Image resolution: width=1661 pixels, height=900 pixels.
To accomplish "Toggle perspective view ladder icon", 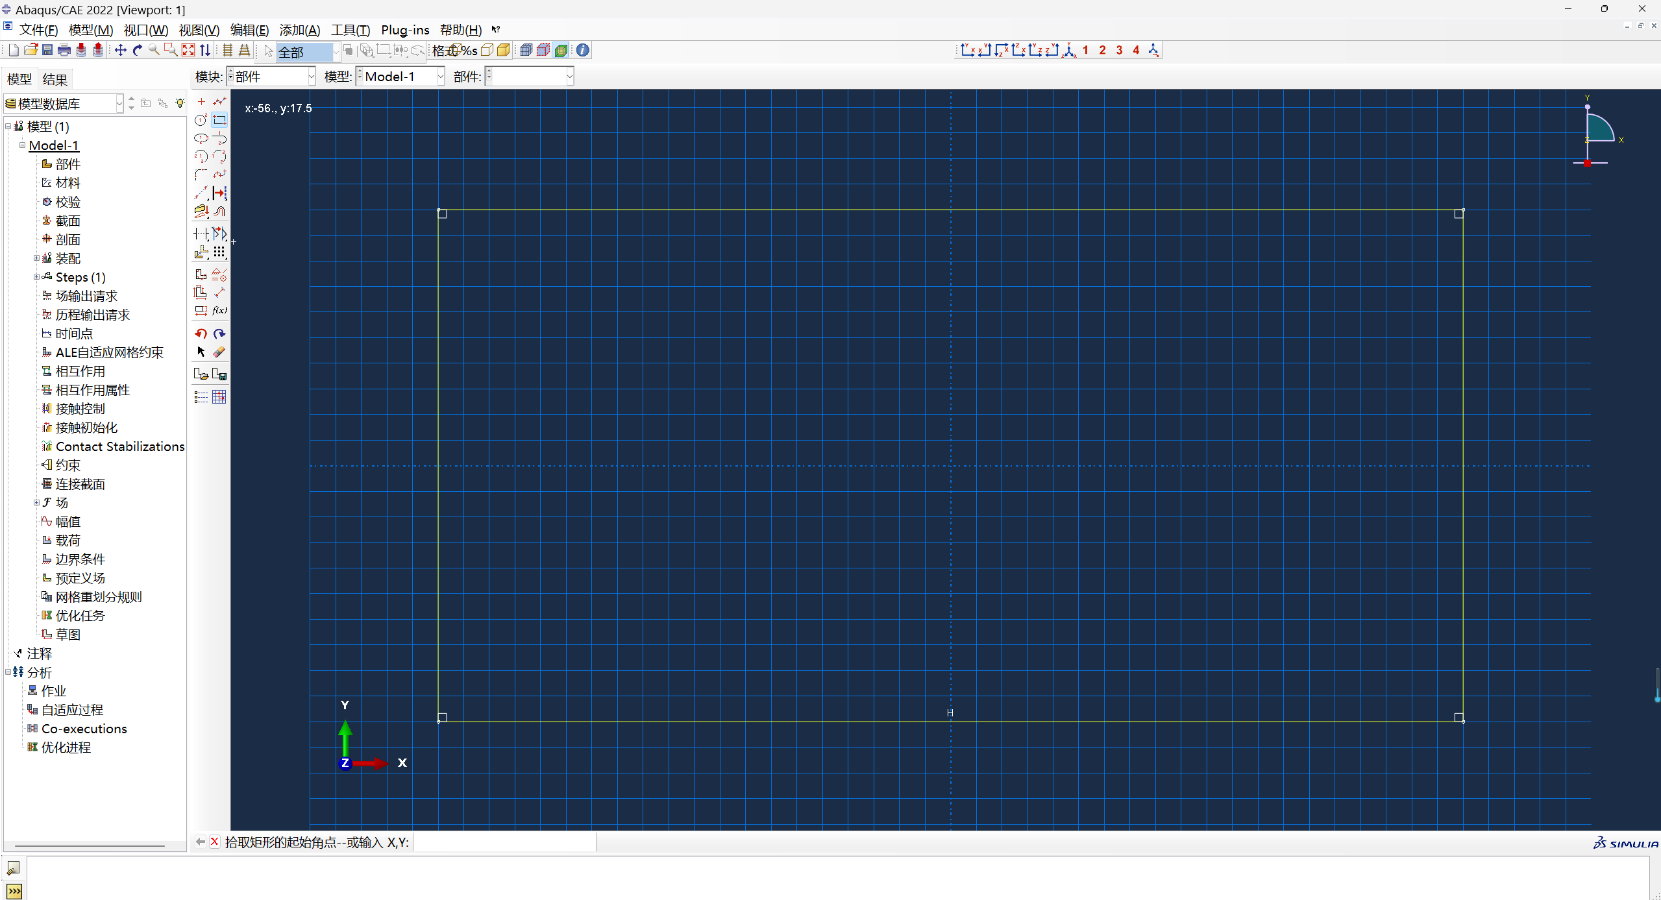I will [245, 50].
